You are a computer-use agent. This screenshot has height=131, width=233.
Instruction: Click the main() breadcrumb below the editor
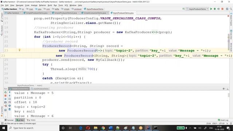tap(40, 86)
